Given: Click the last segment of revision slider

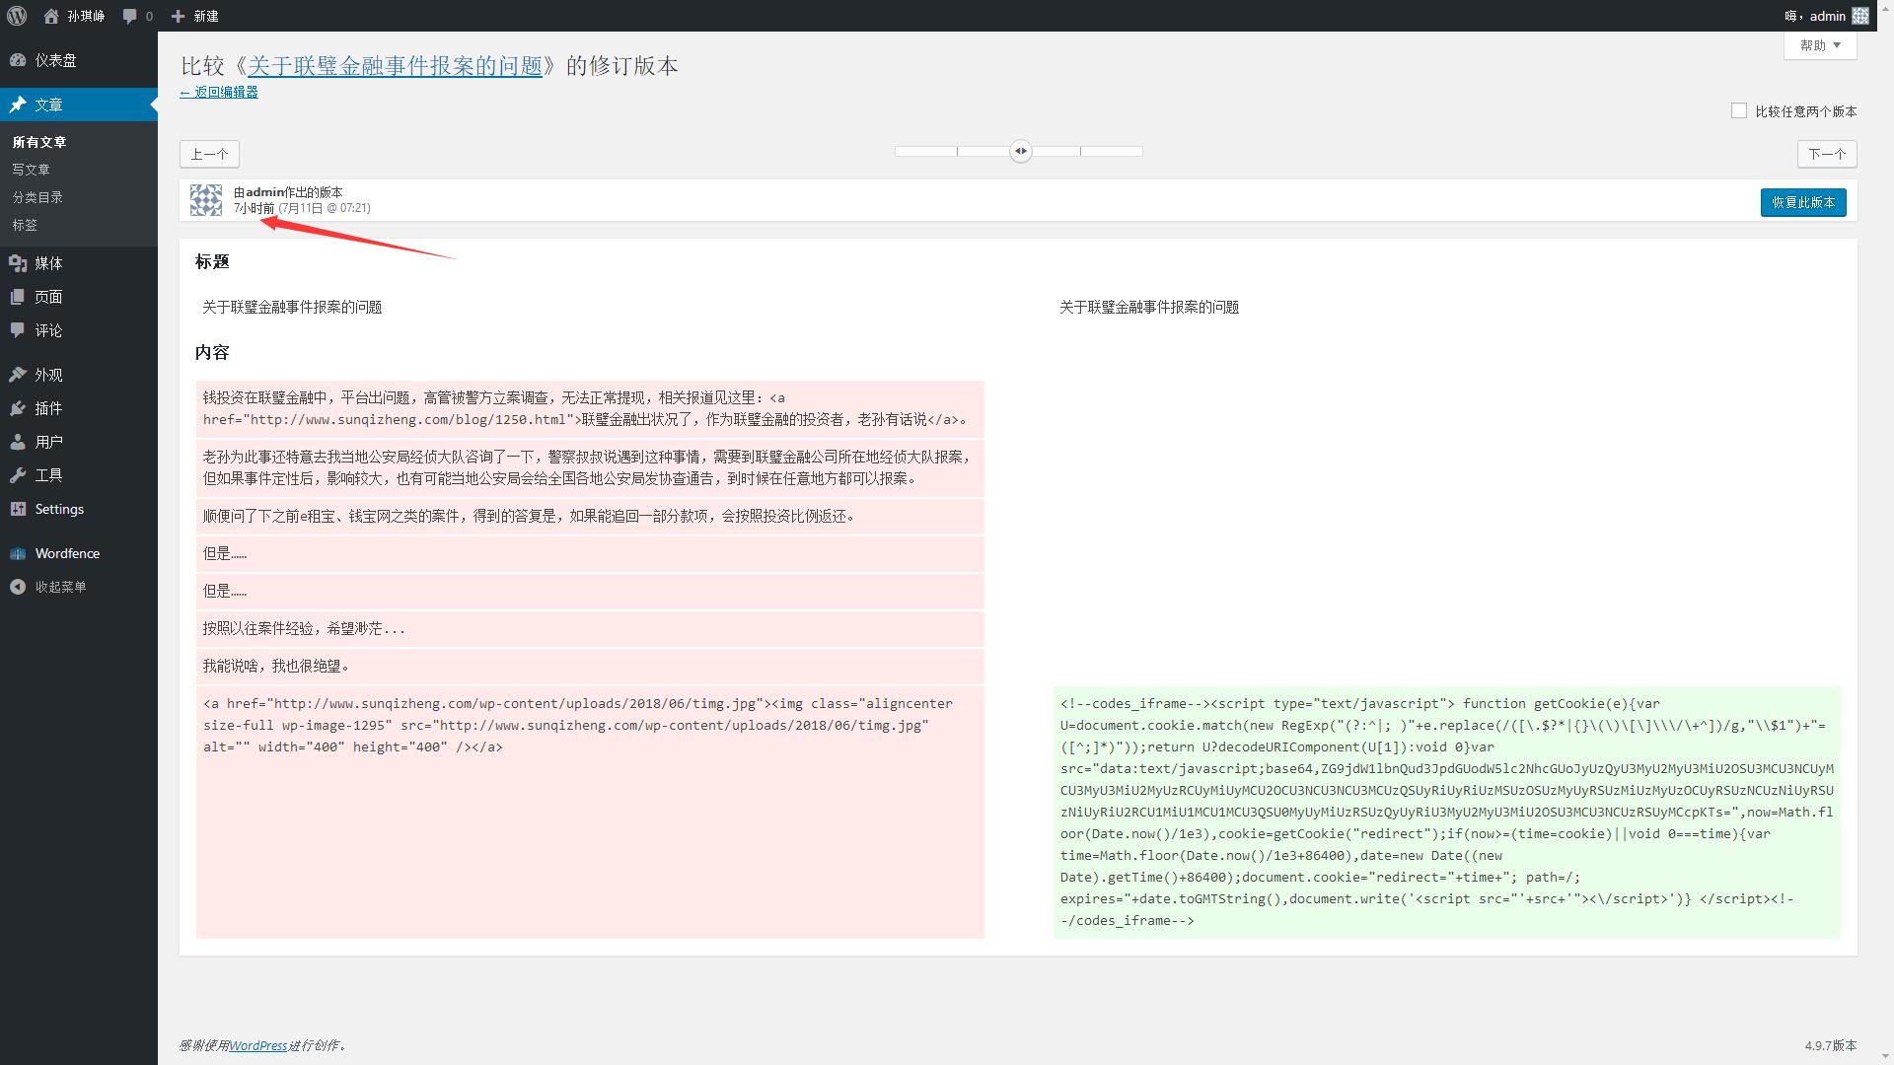Looking at the screenshot, I should coord(1112,151).
